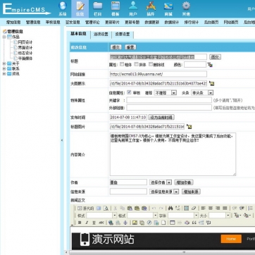
Task: Open the 其他 (Other) gear icon
Action: click(x=186, y=6)
